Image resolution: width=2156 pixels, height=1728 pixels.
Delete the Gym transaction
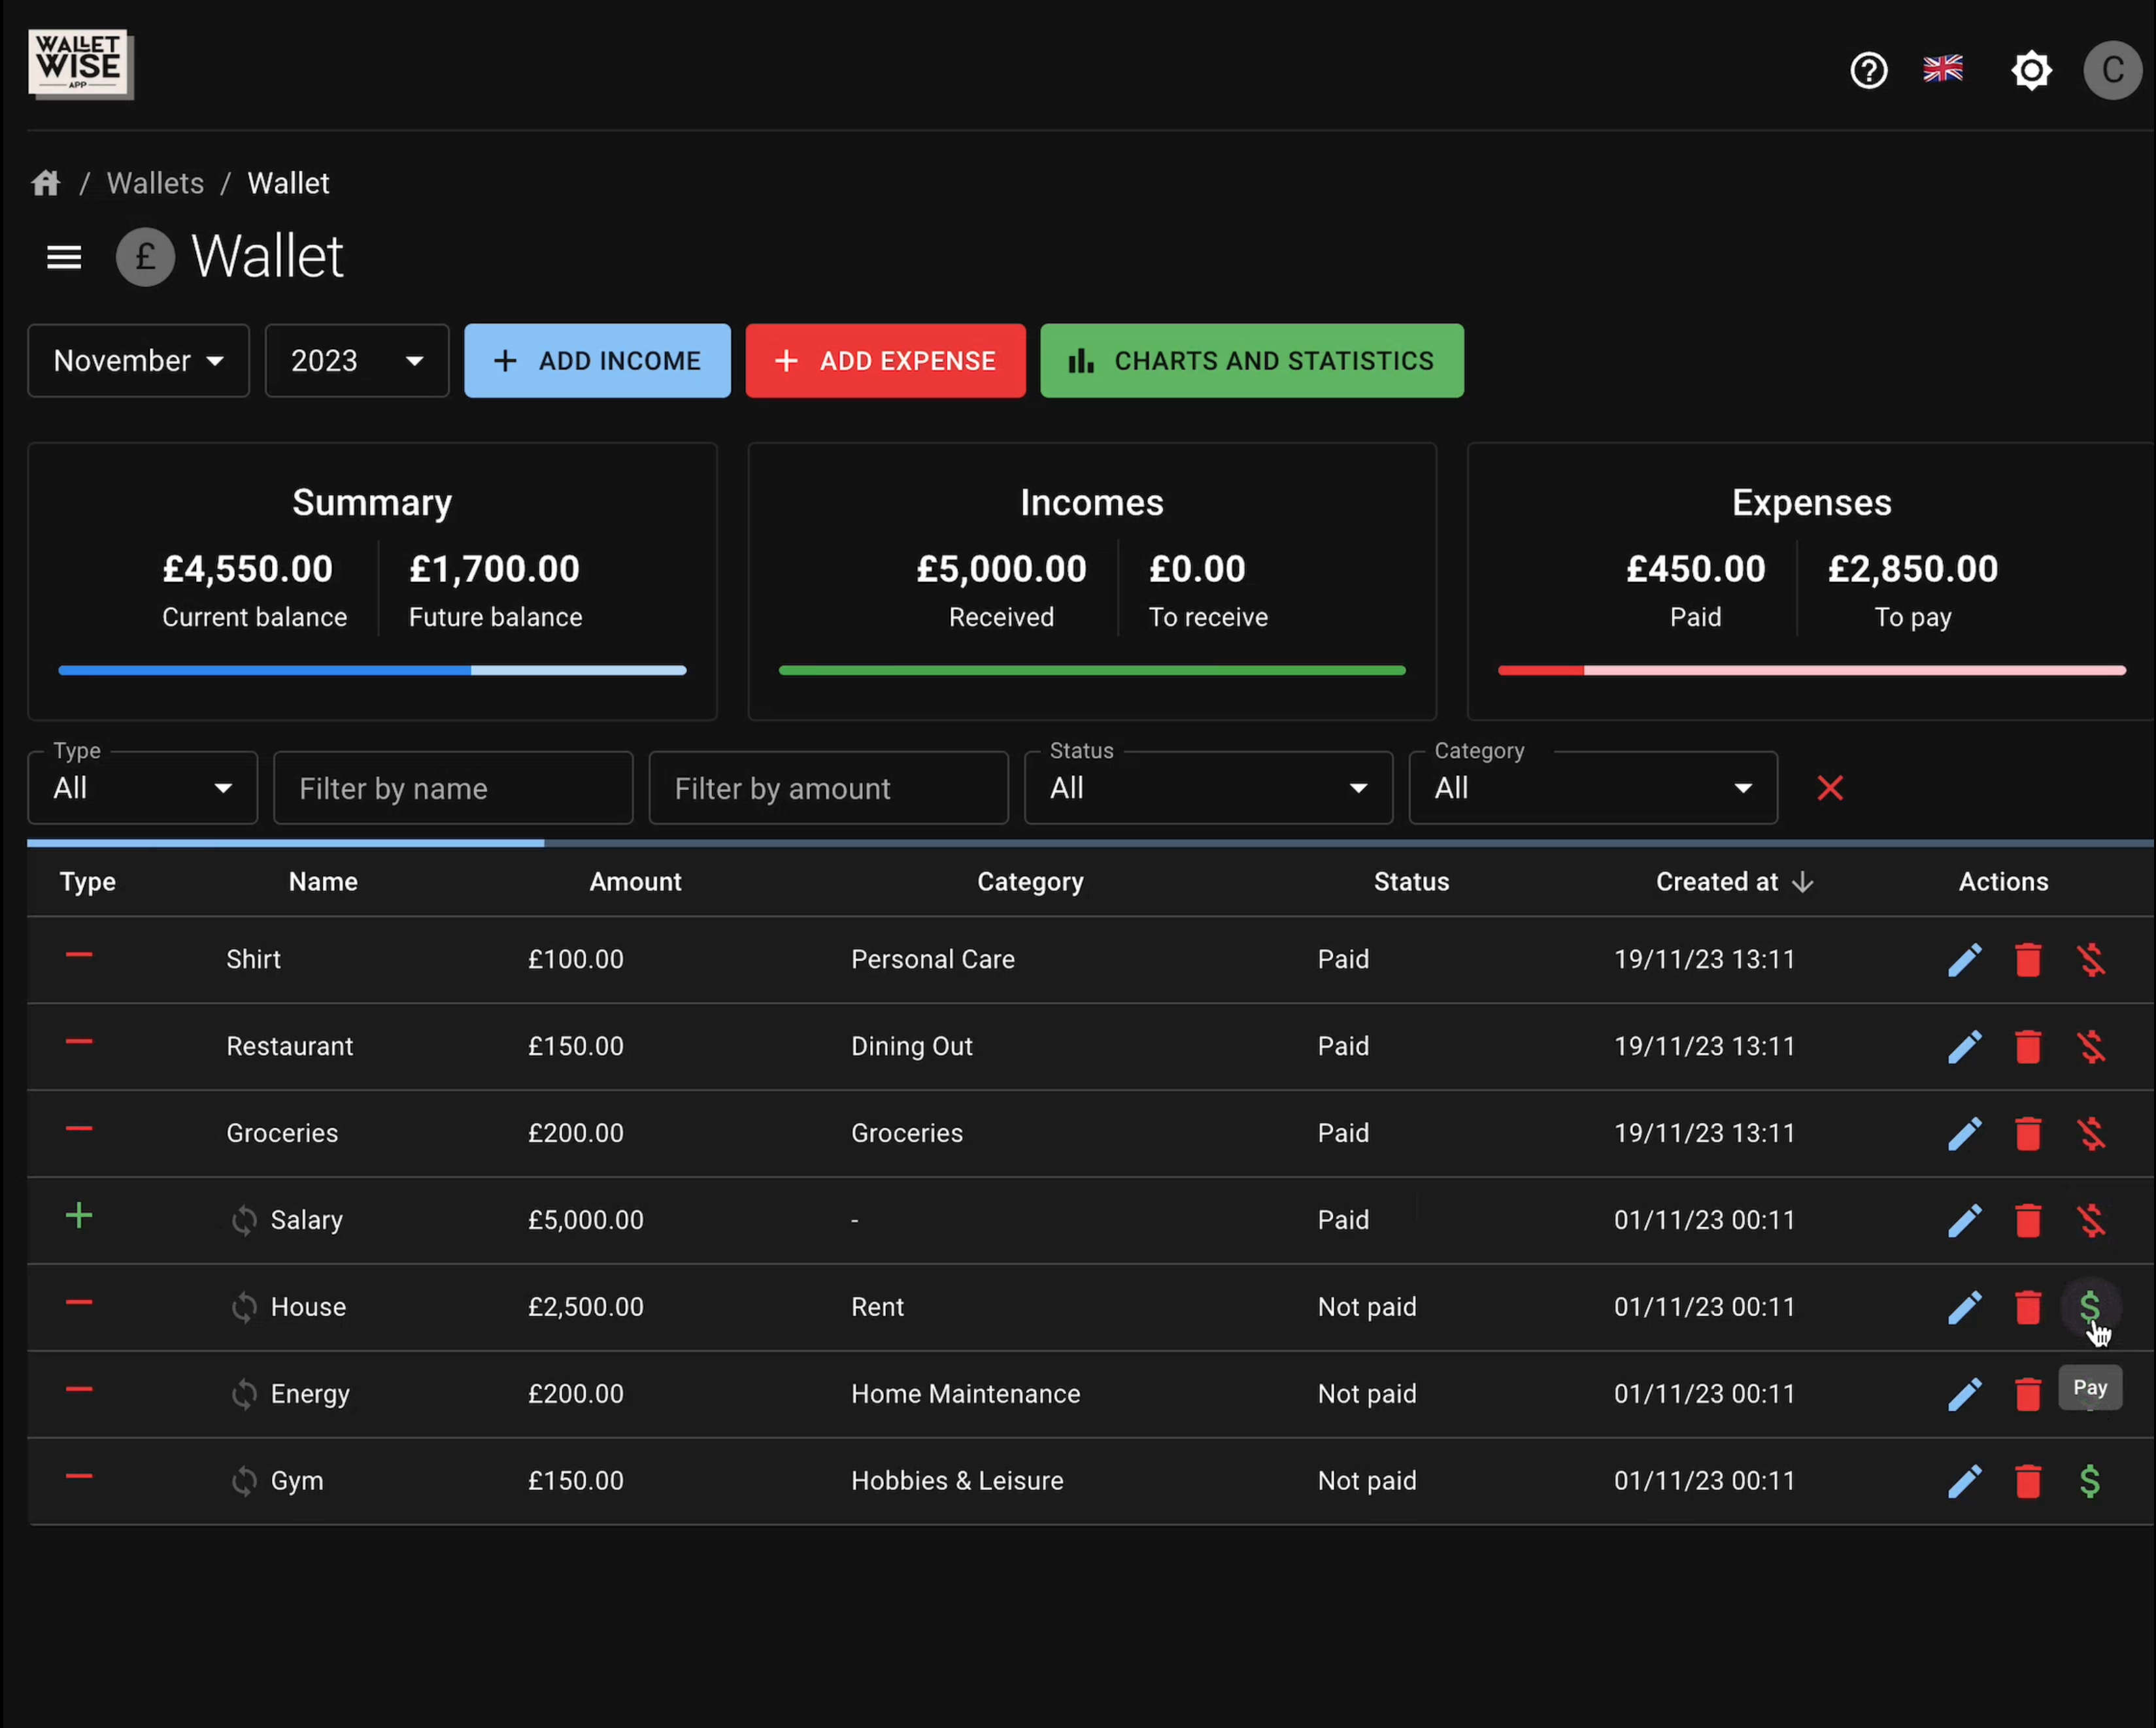point(2027,1482)
